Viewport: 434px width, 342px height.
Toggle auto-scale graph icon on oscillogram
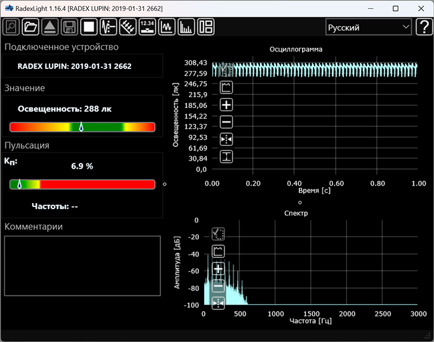click(x=227, y=87)
